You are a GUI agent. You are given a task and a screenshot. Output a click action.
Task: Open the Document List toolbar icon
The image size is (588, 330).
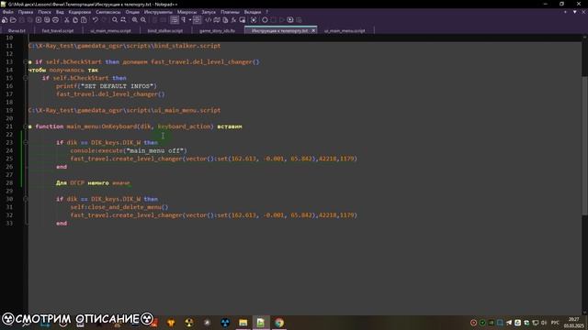(x=225, y=20)
